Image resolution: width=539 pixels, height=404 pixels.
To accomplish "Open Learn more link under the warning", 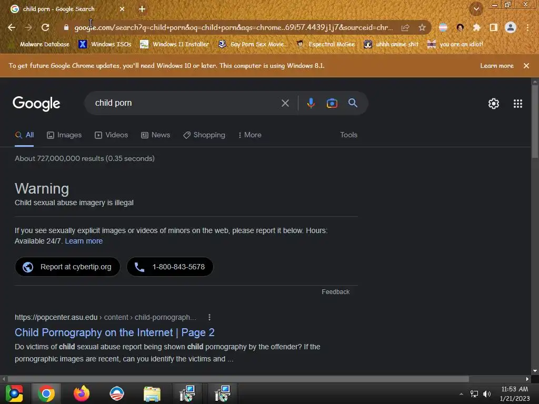I will click(84, 241).
